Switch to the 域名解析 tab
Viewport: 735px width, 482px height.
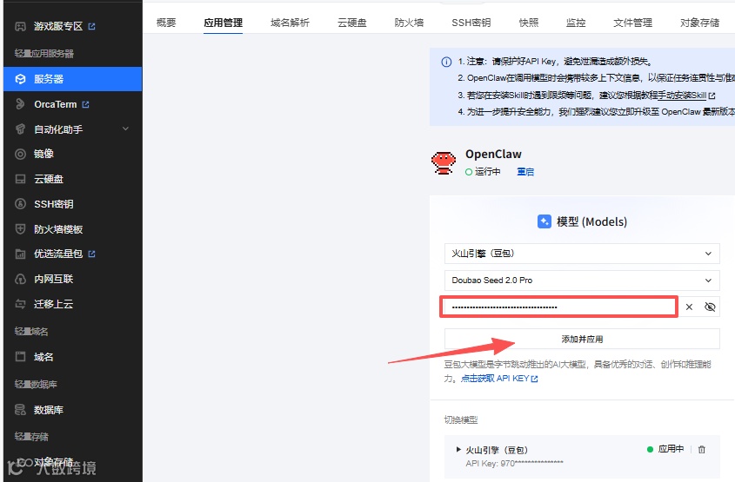click(291, 23)
